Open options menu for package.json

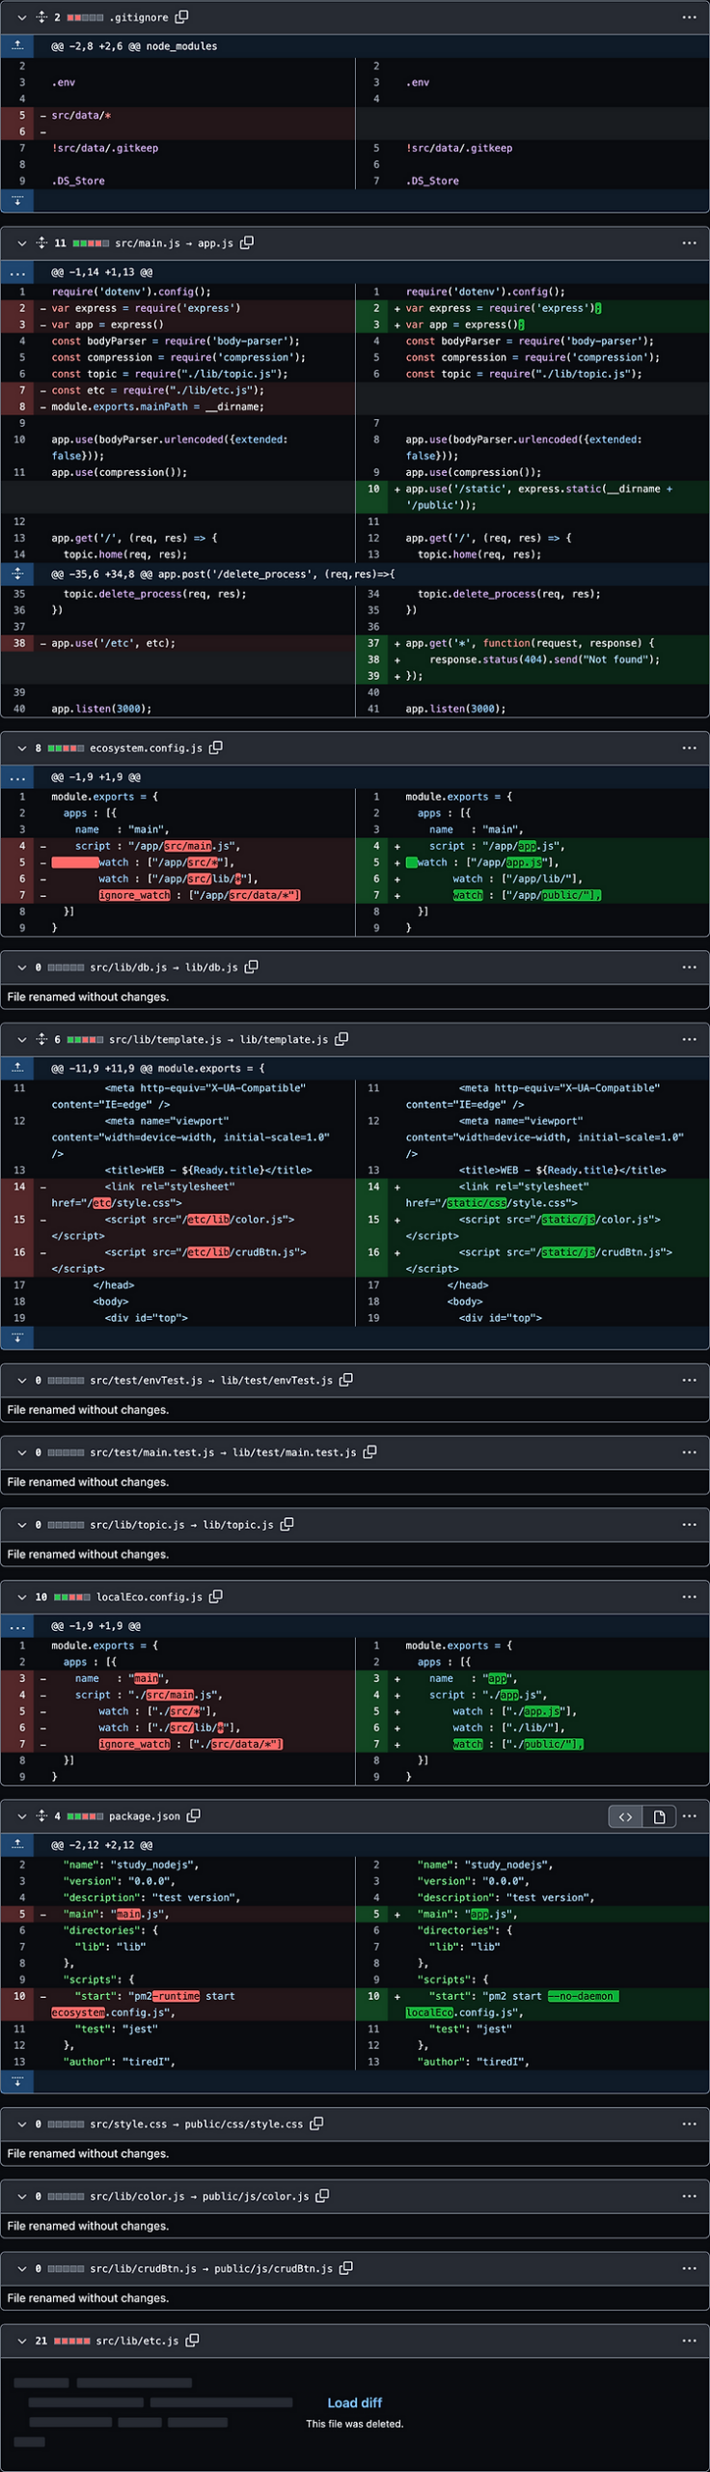[x=689, y=1815]
